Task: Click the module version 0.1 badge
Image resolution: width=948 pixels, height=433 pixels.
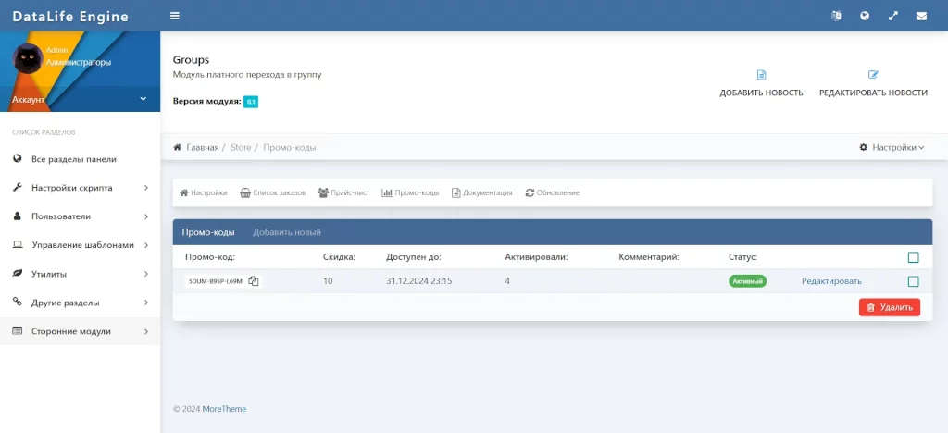Action: point(251,102)
